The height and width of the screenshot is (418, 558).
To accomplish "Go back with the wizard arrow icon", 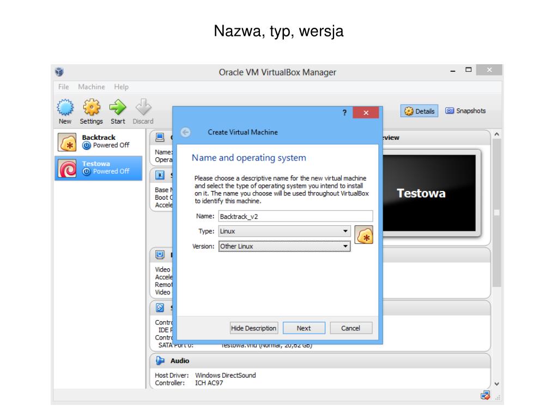I will point(185,132).
